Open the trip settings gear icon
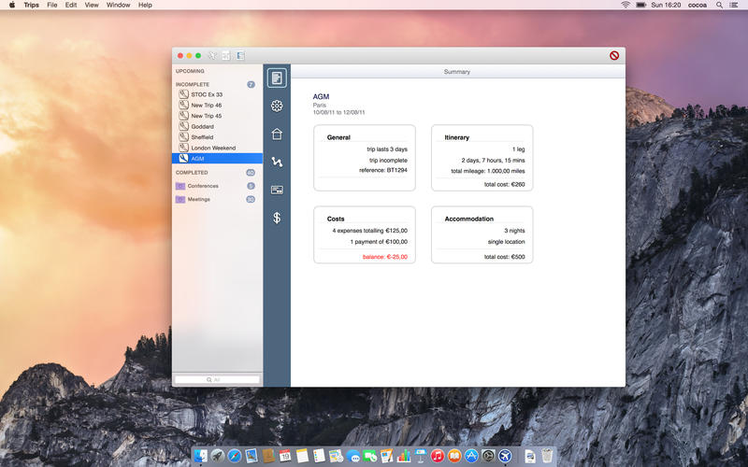The width and height of the screenshot is (748, 467). pyautogui.click(x=277, y=106)
